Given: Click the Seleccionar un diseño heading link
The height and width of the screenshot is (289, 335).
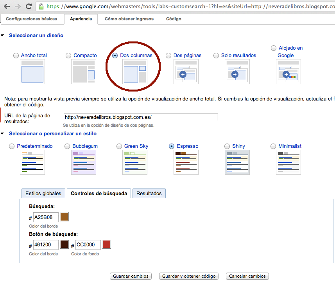Looking at the screenshot, I should (36, 36).
